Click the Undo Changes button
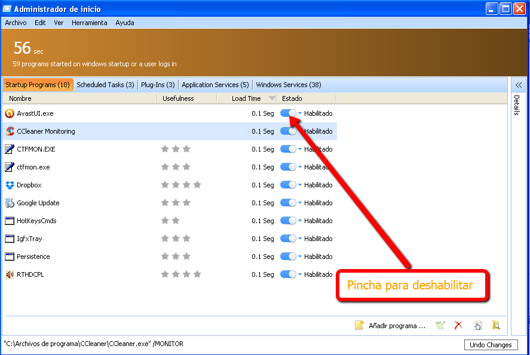Image resolution: width=530 pixels, height=355 pixels. 491,345
